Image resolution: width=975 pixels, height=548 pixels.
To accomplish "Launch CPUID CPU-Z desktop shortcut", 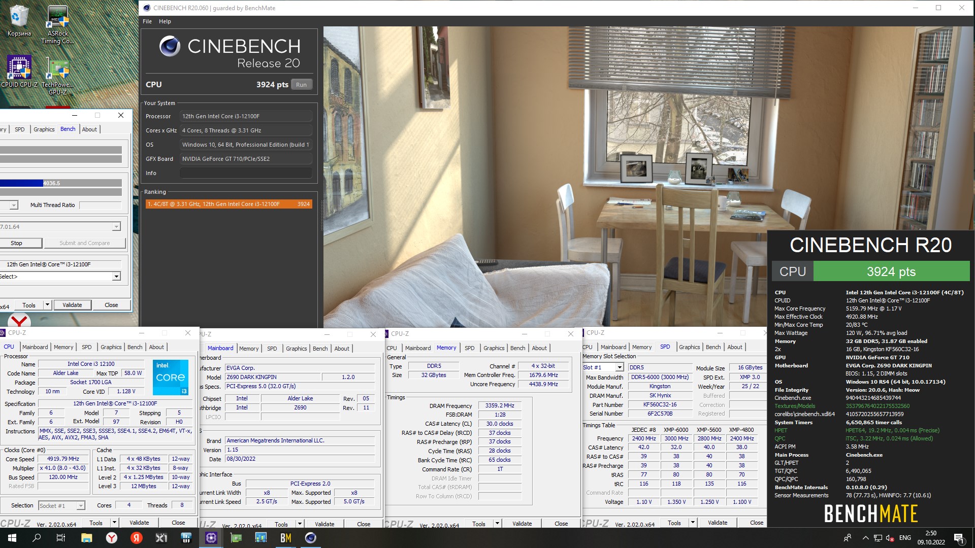I will point(19,72).
